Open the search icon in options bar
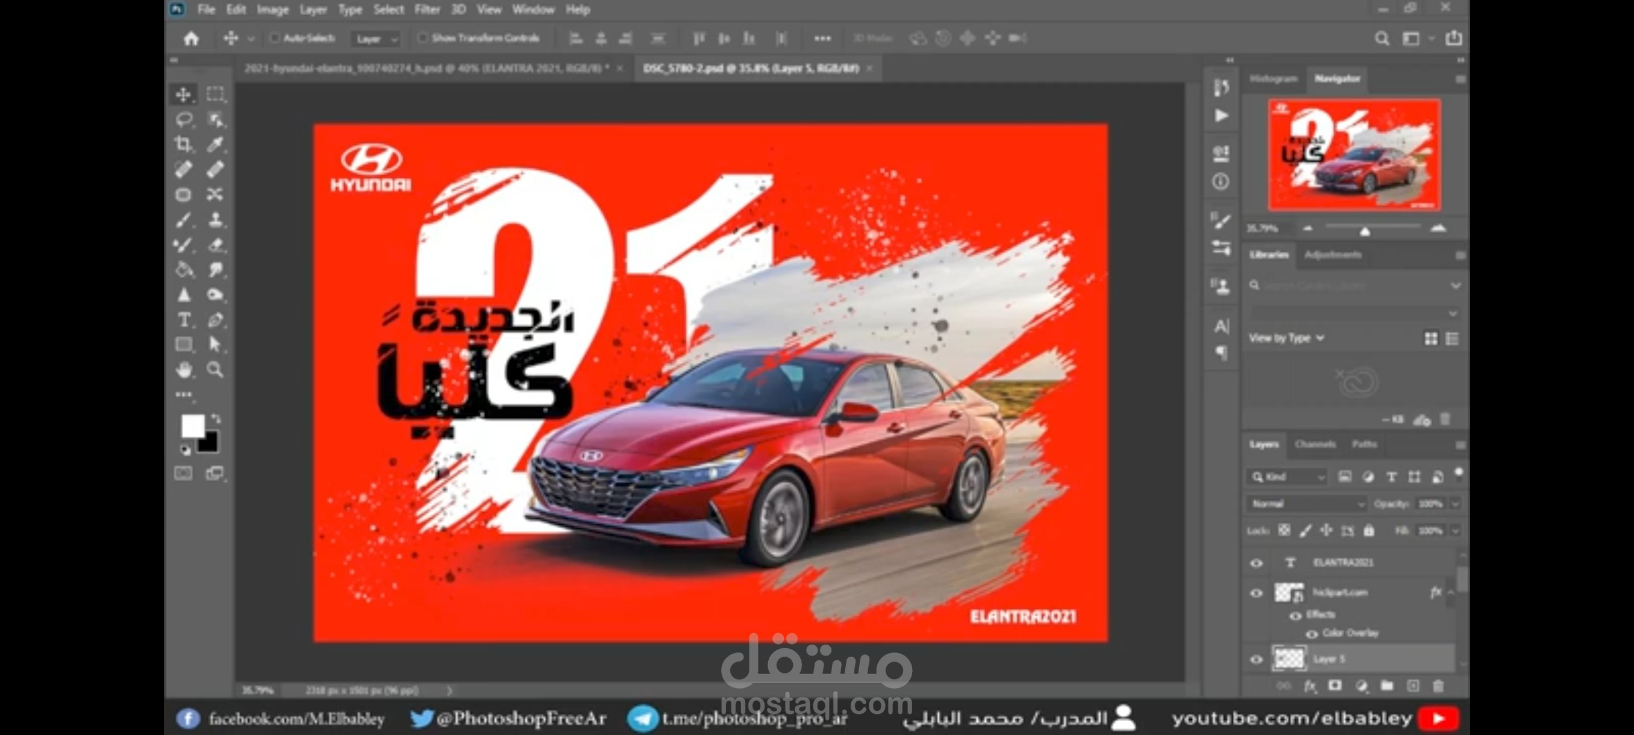1634x735 pixels. point(1382,39)
